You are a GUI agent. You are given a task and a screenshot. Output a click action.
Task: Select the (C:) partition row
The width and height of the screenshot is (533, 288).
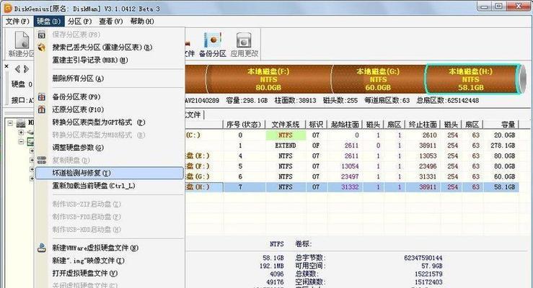[x=352, y=135]
